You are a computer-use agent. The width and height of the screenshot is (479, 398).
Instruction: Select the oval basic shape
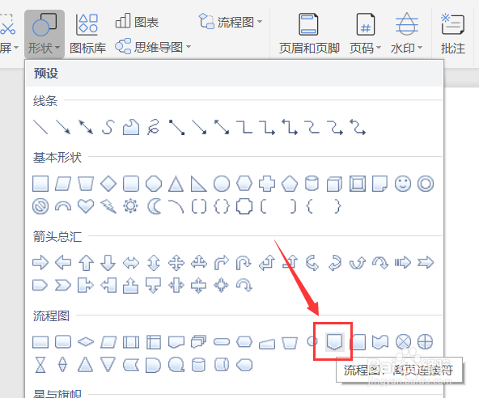click(222, 184)
